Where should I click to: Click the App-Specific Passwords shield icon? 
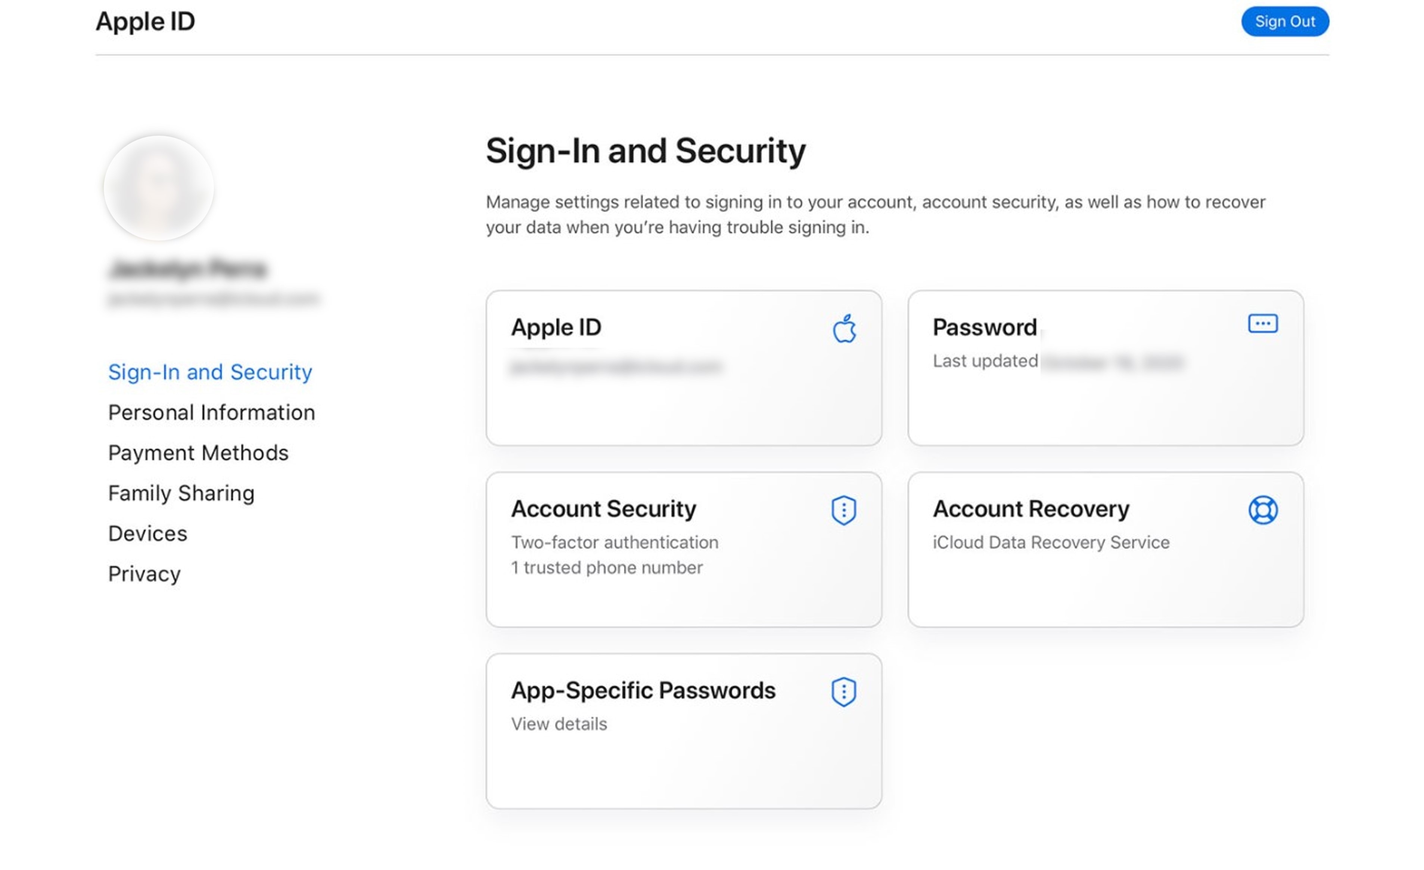point(844,691)
